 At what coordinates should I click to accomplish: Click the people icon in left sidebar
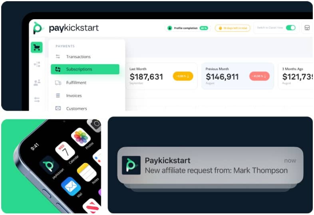pos(37,83)
